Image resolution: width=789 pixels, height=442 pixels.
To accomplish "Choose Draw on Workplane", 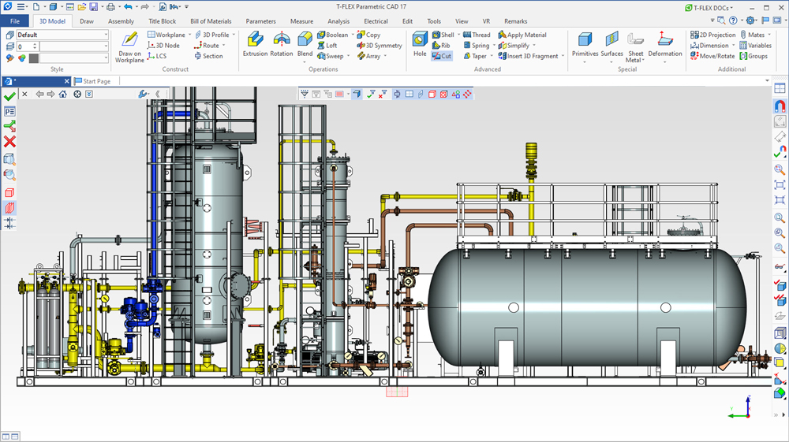I will (x=129, y=46).
